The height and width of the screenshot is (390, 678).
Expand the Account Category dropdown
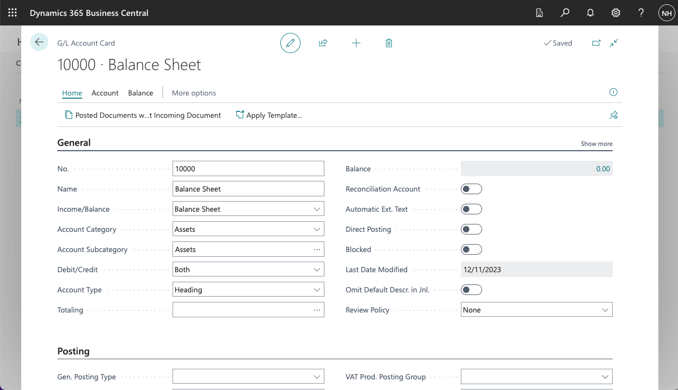pos(317,229)
